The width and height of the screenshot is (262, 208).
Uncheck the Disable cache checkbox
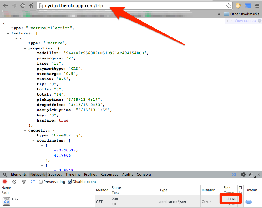tap(70, 182)
